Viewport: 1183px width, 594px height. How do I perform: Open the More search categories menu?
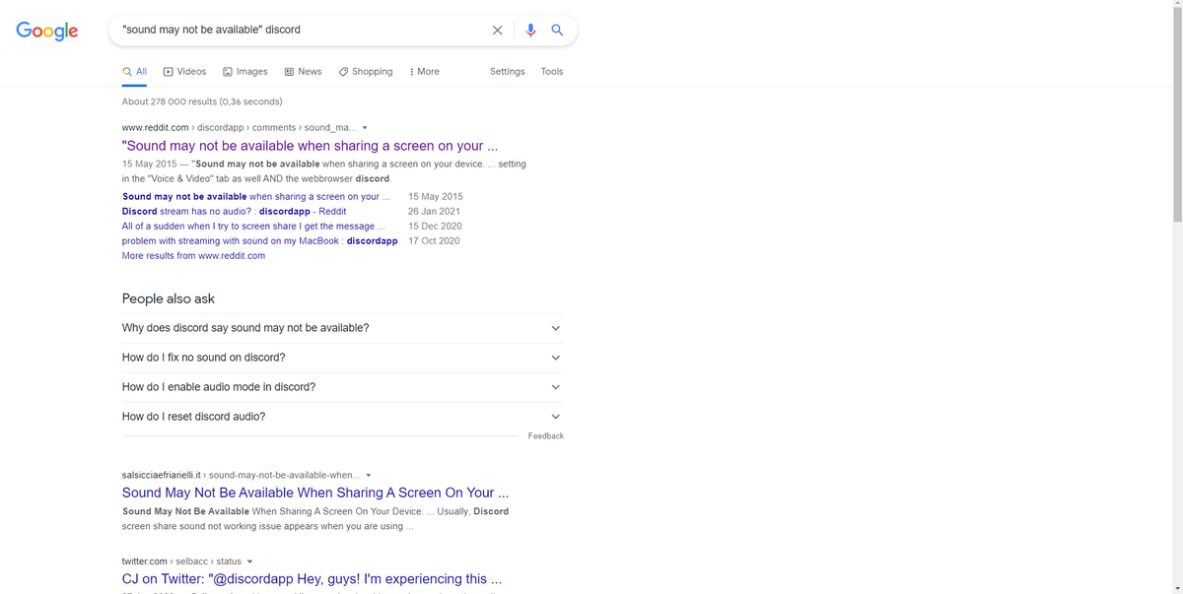tap(425, 72)
